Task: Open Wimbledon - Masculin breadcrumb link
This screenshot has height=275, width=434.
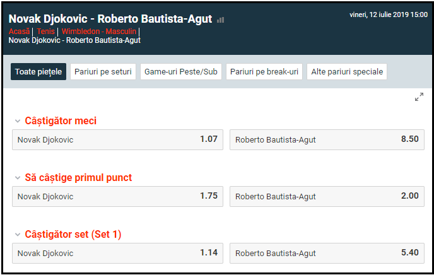Action: (99, 31)
